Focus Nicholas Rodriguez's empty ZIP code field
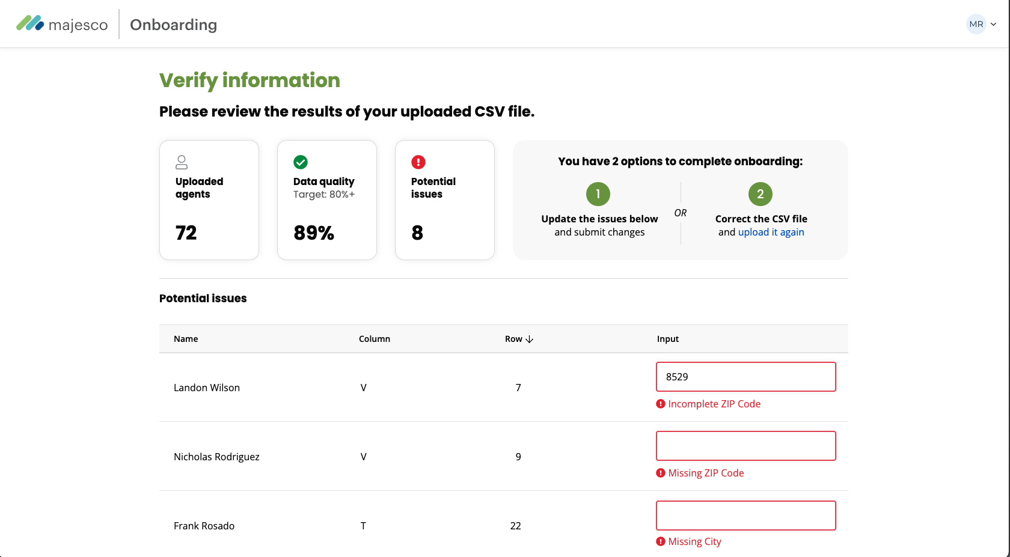 click(745, 446)
